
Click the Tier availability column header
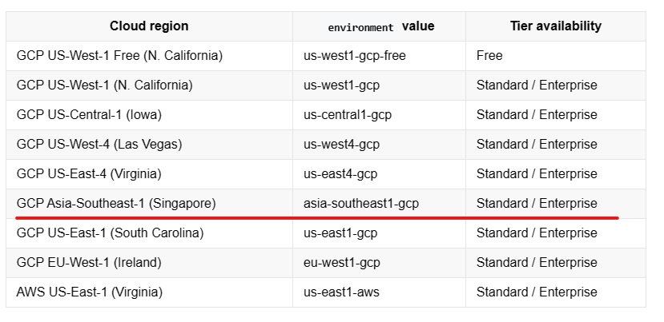click(556, 26)
